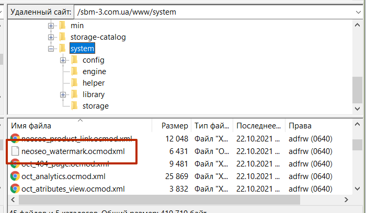Click the engine folder icon
Image resolution: width=366 pixels, height=213 pixels.
(x=74, y=72)
